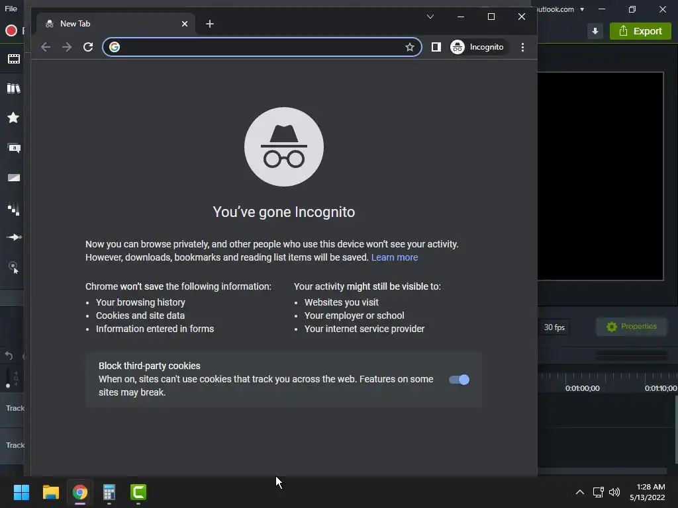Open Camtasia's Library icon
Image resolution: width=678 pixels, height=508 pixels.
[14, 88]
